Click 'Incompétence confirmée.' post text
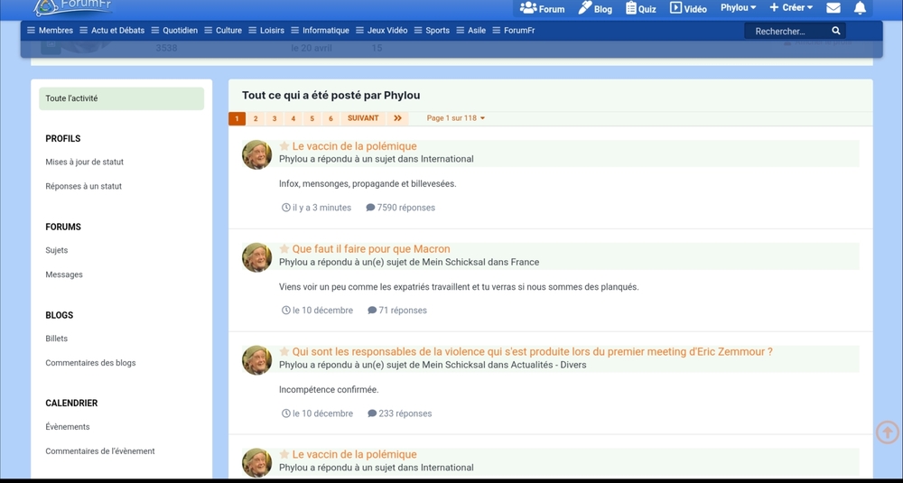Screen dimensions: 903x483 point(329,390)
